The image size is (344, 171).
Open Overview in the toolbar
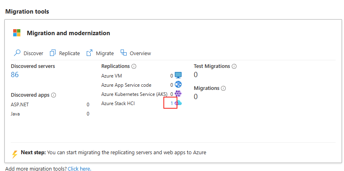click(x=136, y=53)
